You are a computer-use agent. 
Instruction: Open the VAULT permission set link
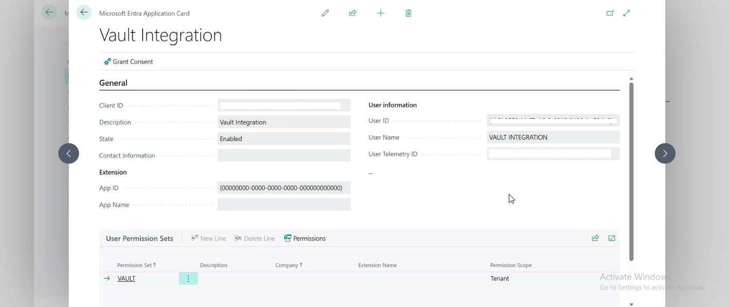(127, 279)
